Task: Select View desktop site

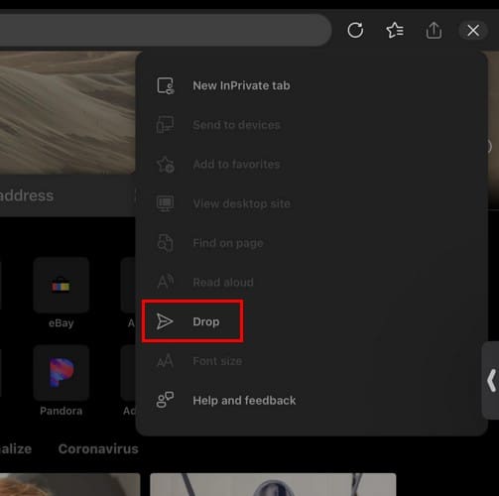Action: 242,203
